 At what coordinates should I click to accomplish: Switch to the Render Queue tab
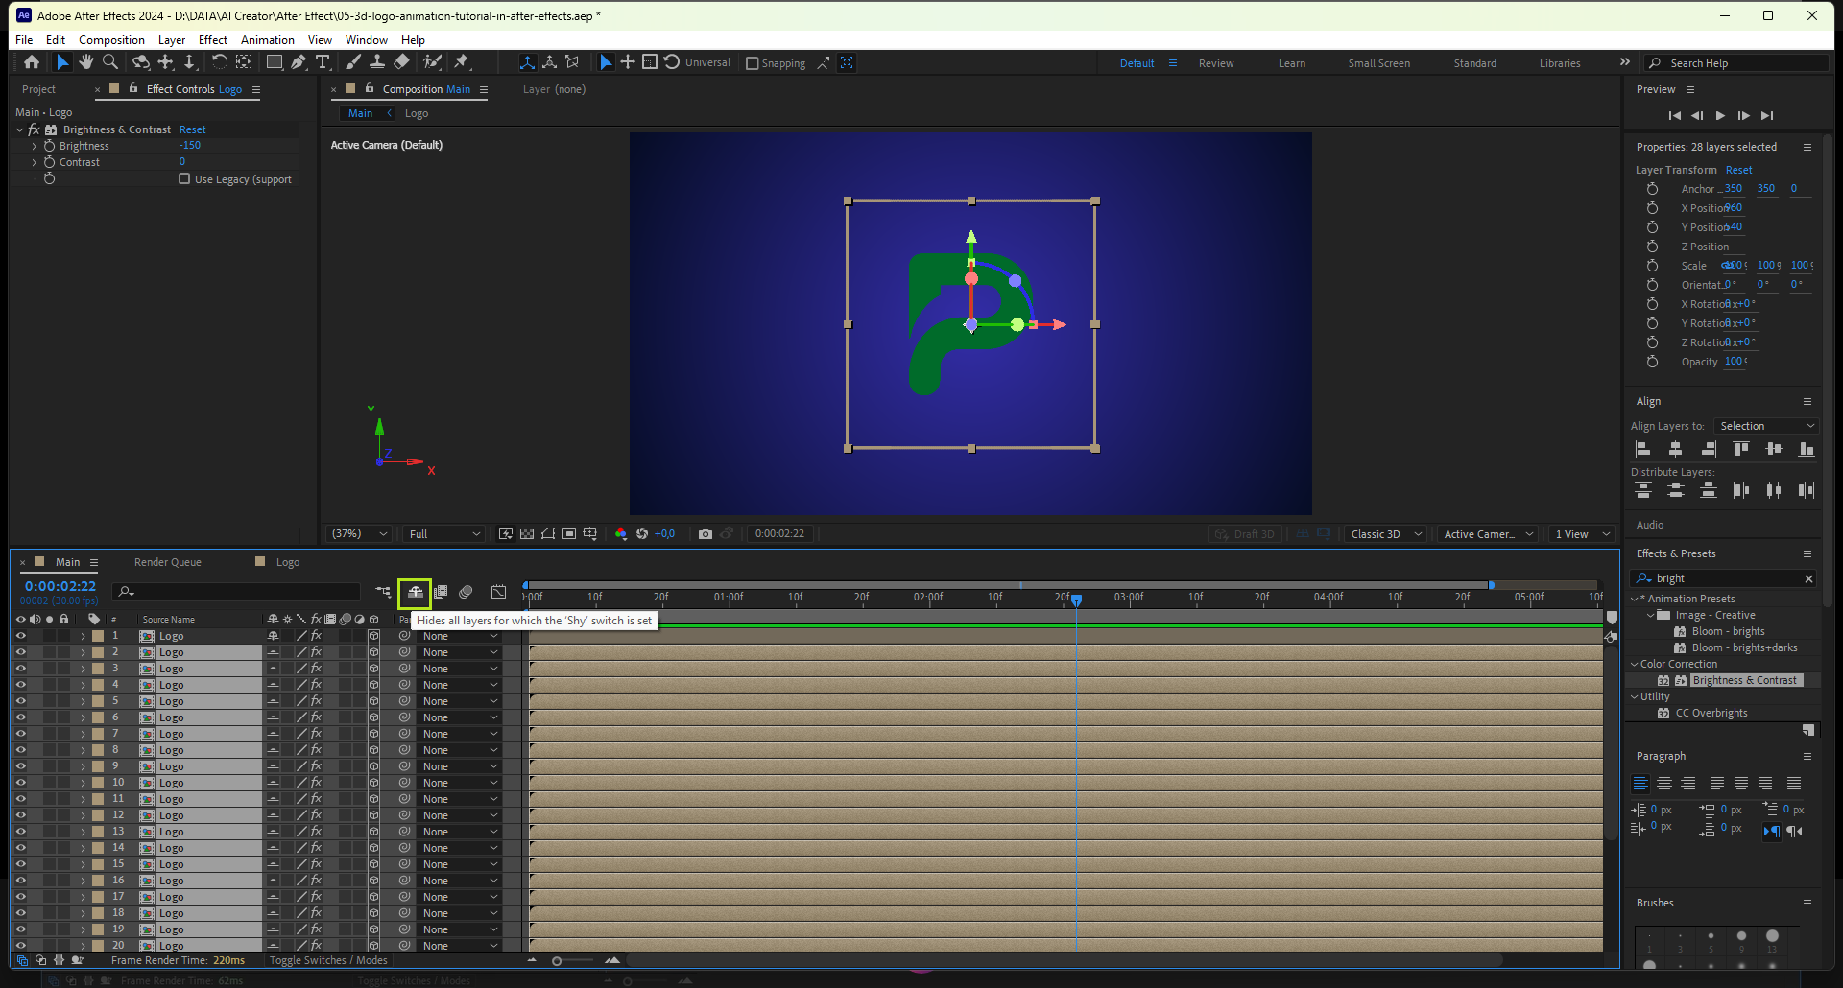pyautogui.click(x=168, y=562)
